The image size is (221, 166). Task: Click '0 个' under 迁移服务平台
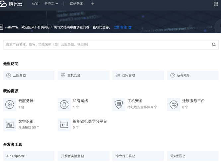pos(185,107)
